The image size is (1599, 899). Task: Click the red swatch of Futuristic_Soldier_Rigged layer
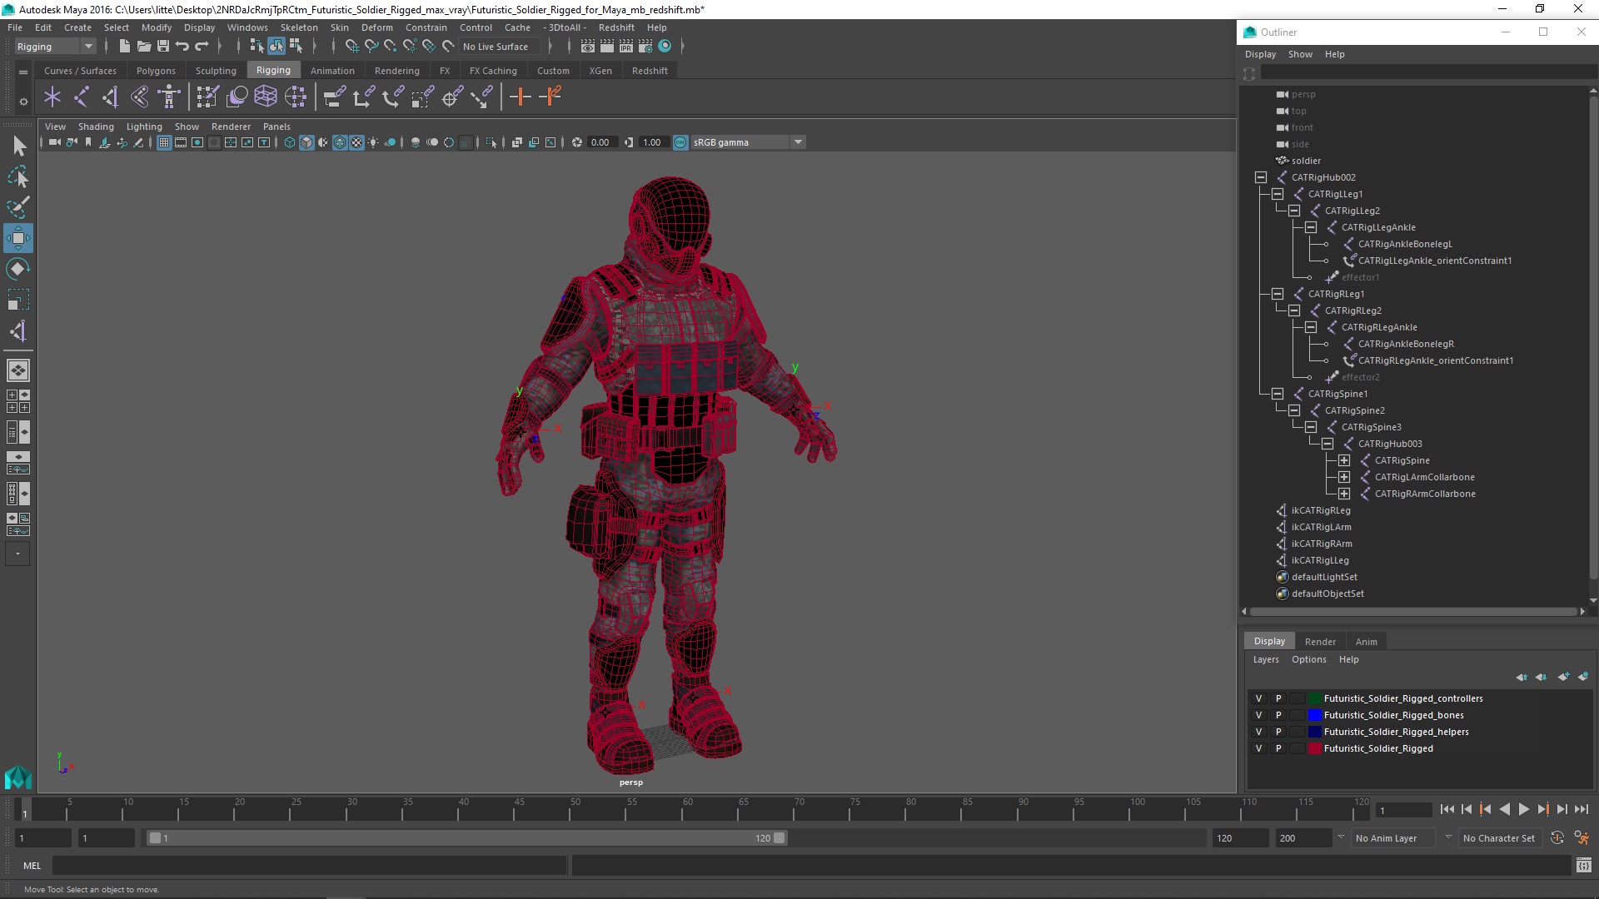coord(1315,748)
